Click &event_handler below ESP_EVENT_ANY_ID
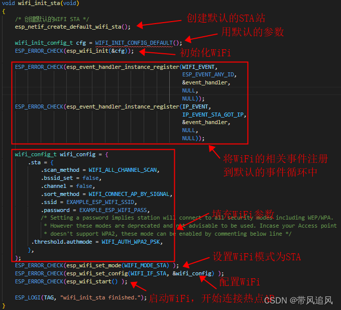341x310 pixels. coord(204,83)
